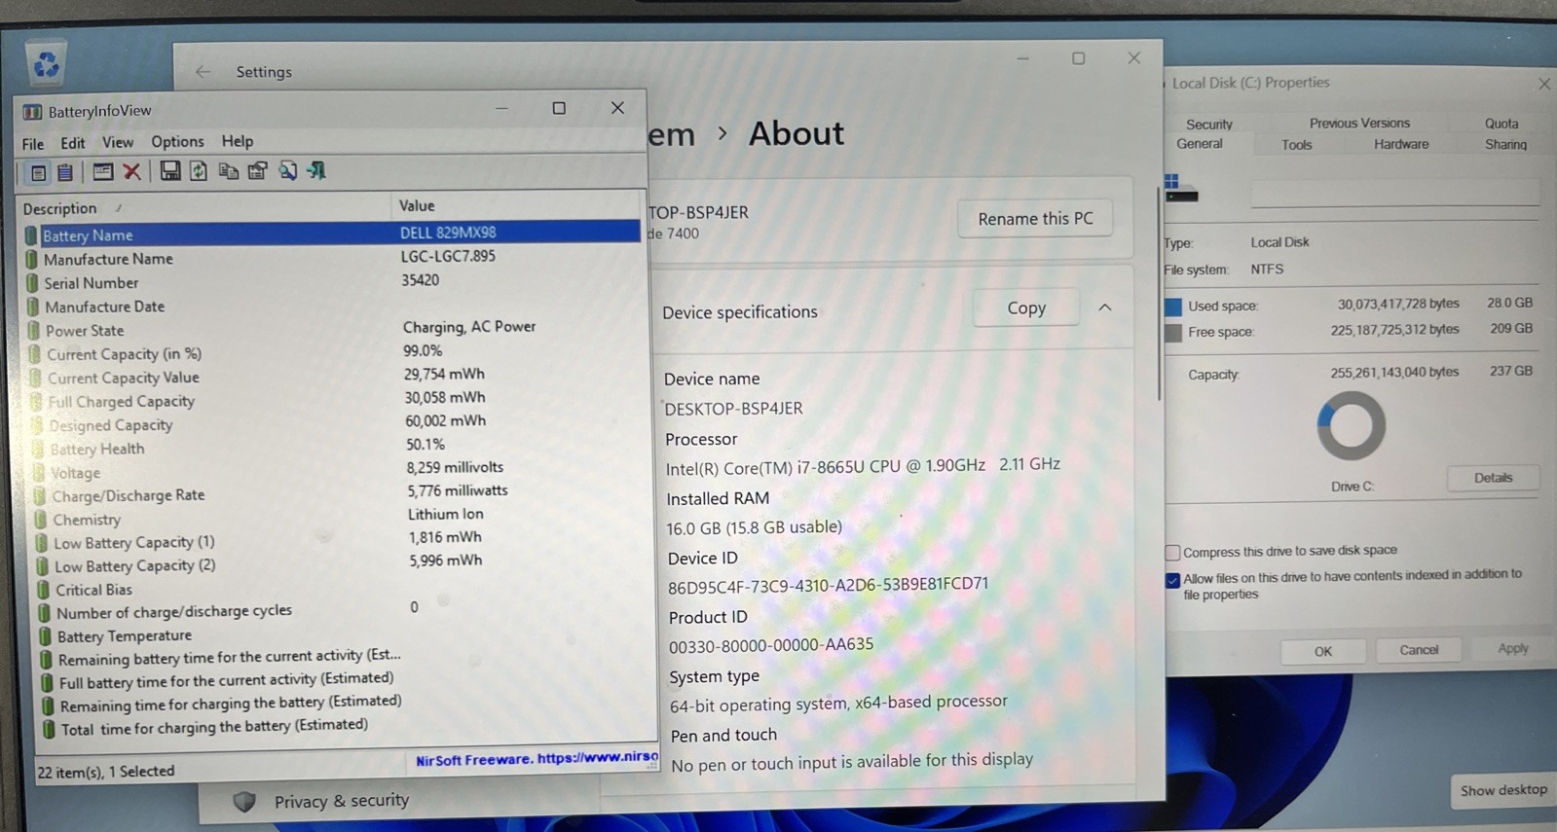Screen dimensions: 1557x832
Task: Click the Details button under Drive C
Action: [1493, 478]
